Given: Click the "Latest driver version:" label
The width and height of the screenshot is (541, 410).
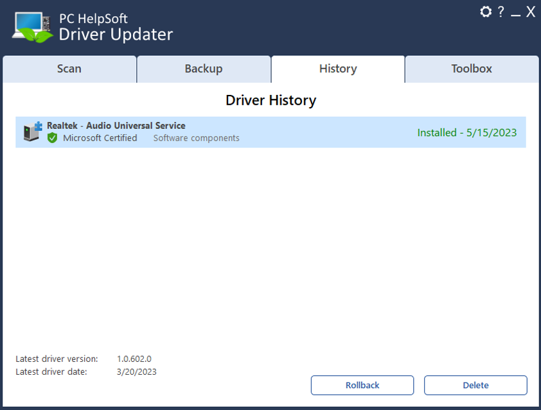Looking at the screenshot, I should 57,359.
